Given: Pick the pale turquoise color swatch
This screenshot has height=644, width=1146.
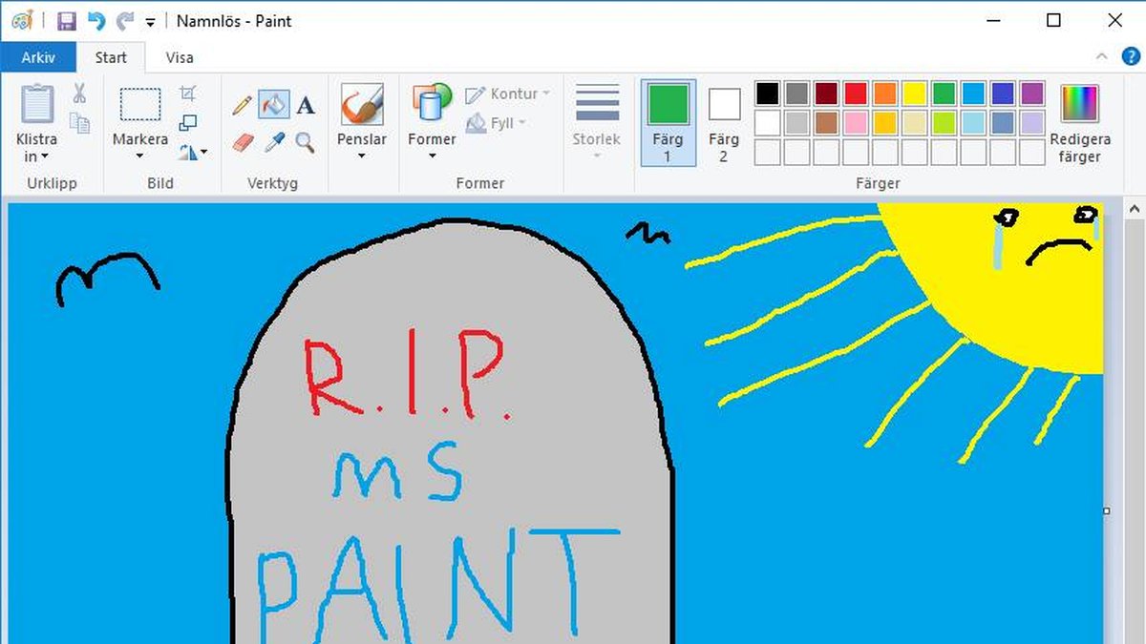Looking at the screenshot, I should point(973,123).
